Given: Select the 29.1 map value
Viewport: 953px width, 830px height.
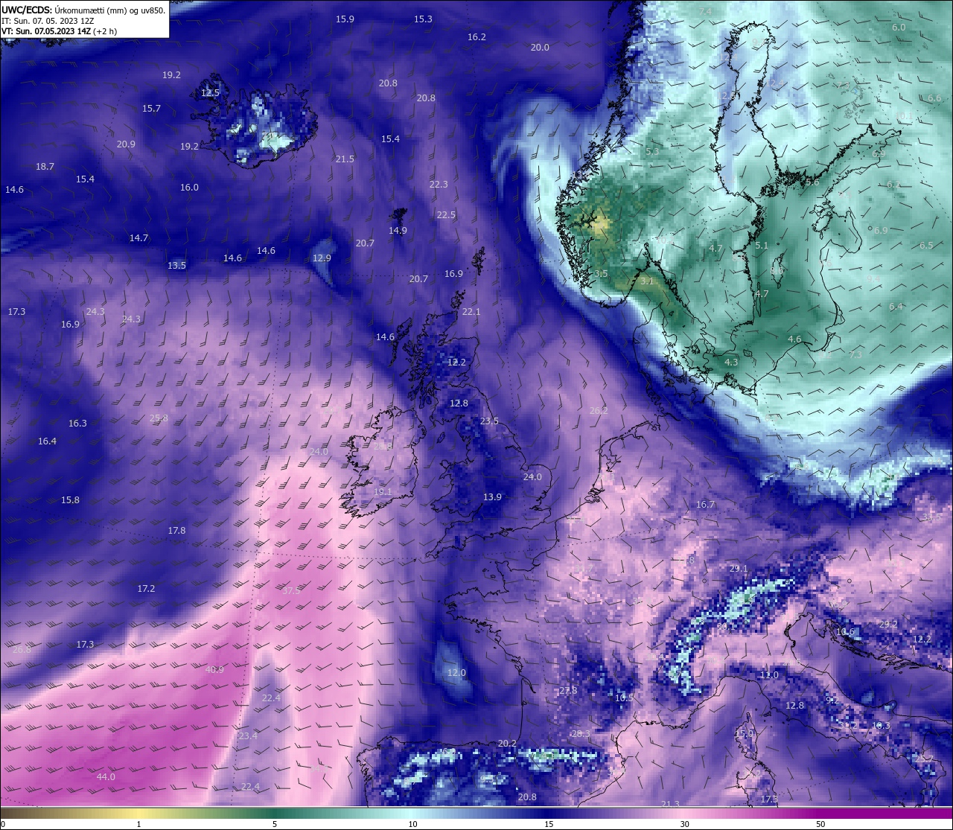Looking at the screenshot, I should 739,569.
